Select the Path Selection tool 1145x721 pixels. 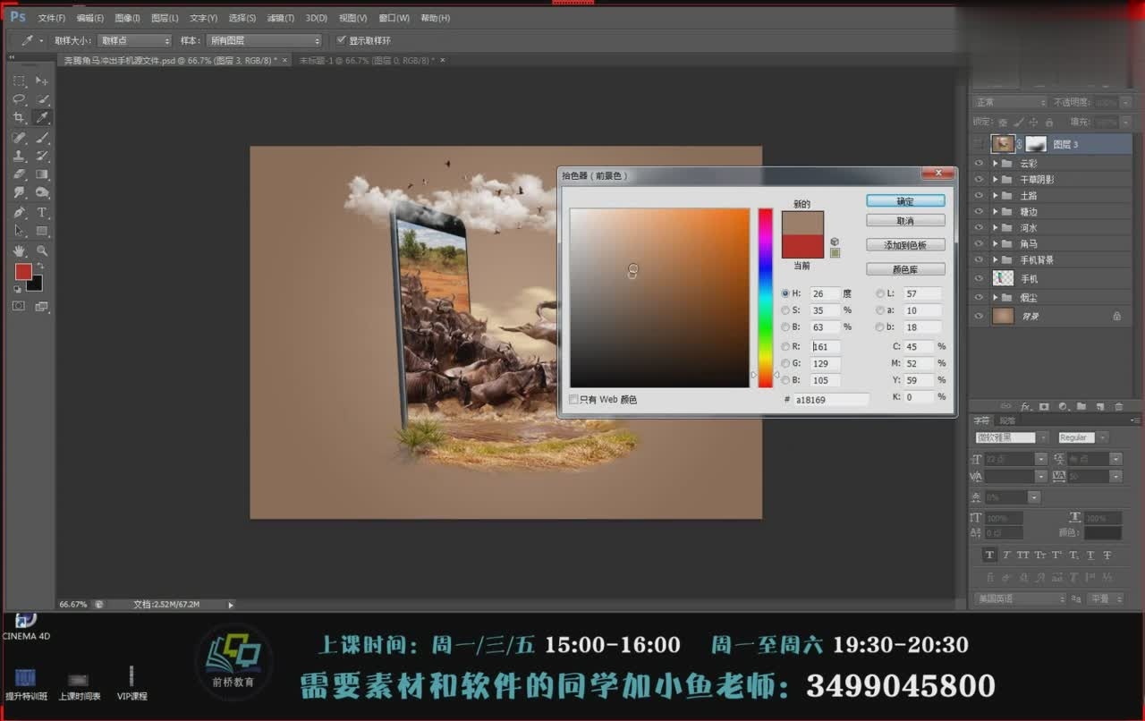(19, 232)
